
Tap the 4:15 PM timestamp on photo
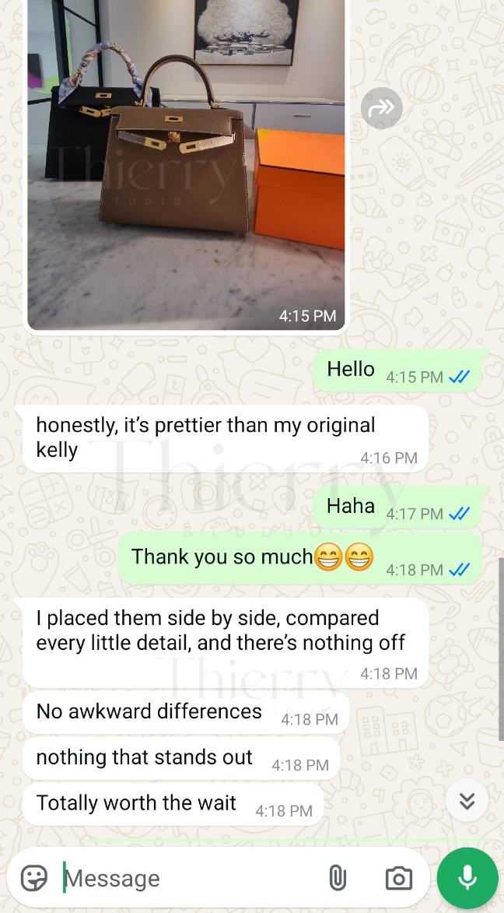(x=307, y=315)
